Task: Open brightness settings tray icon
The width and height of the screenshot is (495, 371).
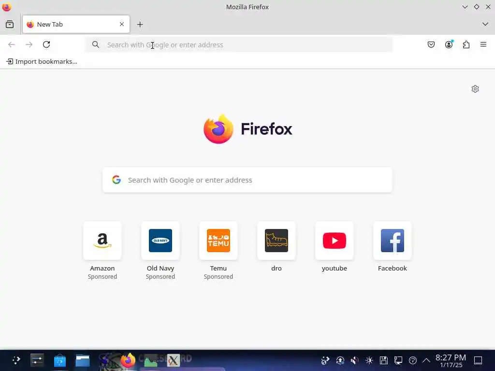Action: (369, 360)
